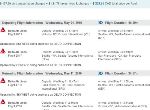Click the Arrives Wed May 04 8:49pm text
Image resolution: width=150 pixels, height=110 pixels.
click(115, 52)
